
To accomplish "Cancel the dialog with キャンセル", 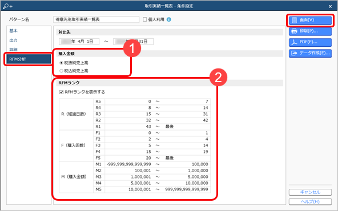I will (x=310, y=192).
